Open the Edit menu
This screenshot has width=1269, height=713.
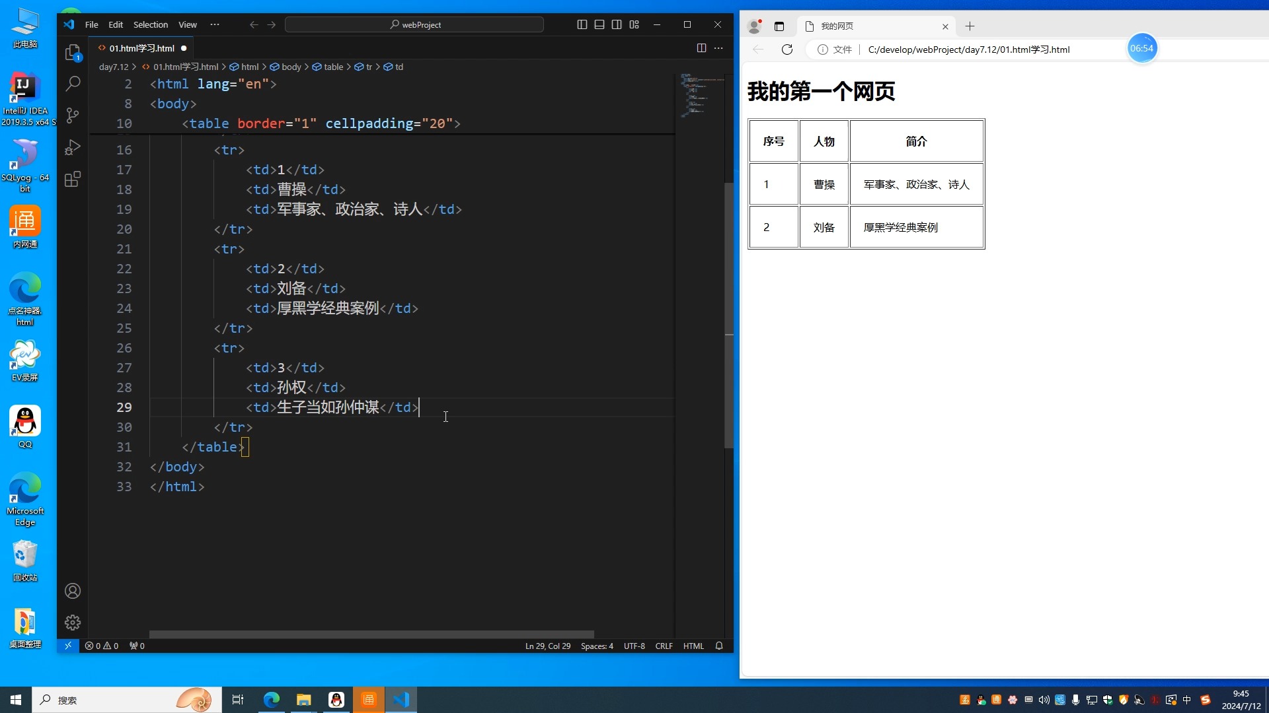pyautogui.click(x=116, y=24)
